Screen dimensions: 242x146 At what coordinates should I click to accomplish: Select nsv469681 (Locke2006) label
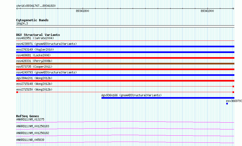point(33,55)
